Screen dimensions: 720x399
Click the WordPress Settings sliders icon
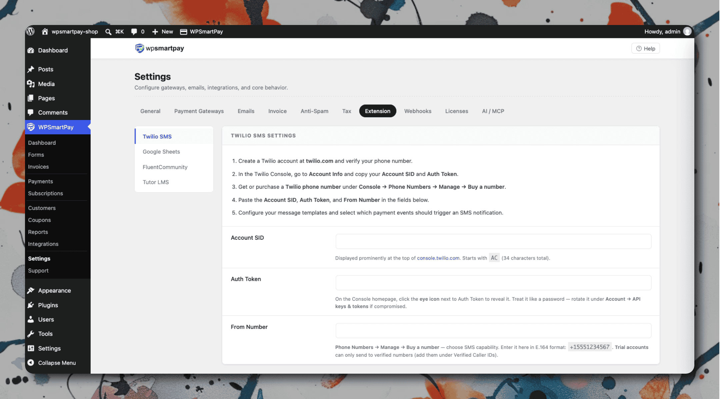(x=31, y=348)
